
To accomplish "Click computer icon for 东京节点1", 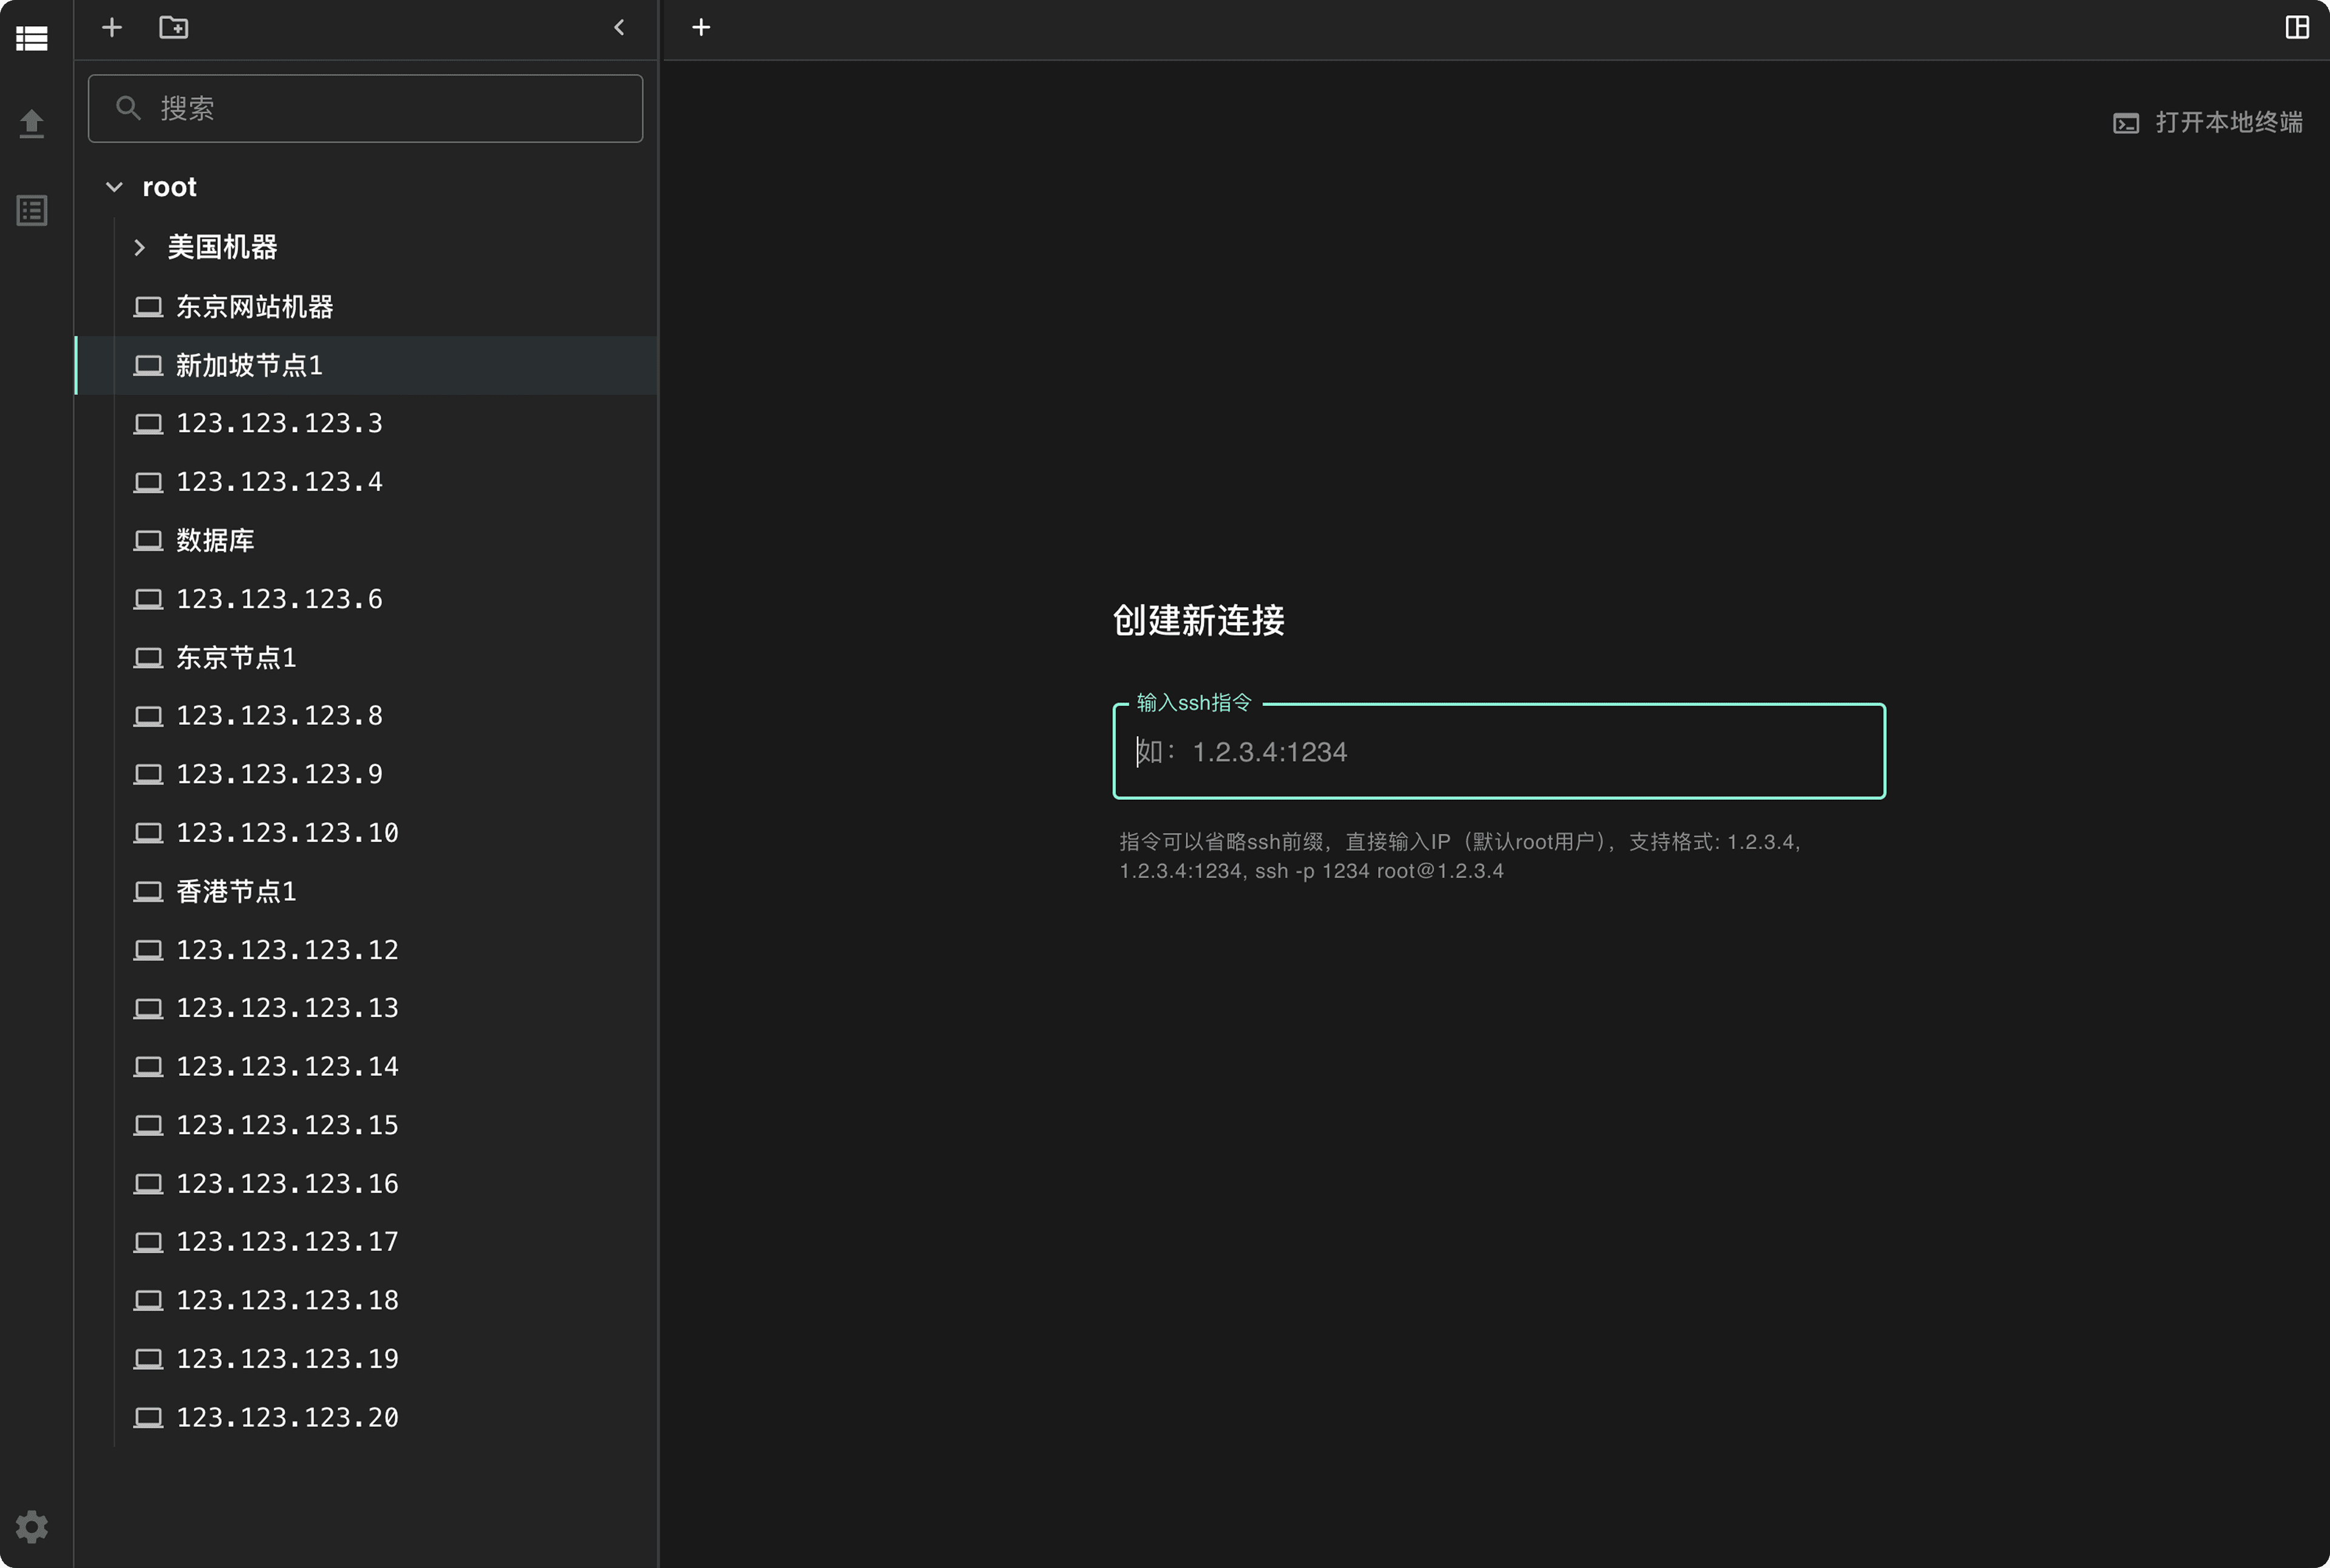I will tap(148, 658).
